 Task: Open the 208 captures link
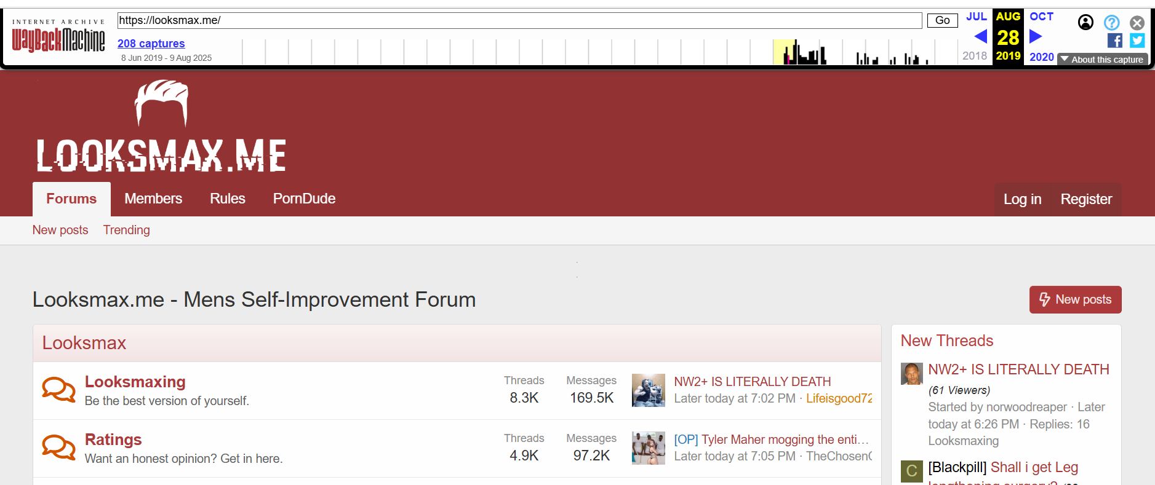coord(151,44)
